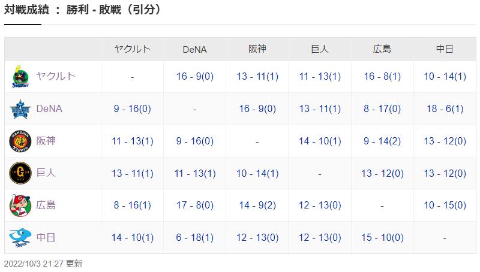Open the 巨人 team name link

pos(46,173)
